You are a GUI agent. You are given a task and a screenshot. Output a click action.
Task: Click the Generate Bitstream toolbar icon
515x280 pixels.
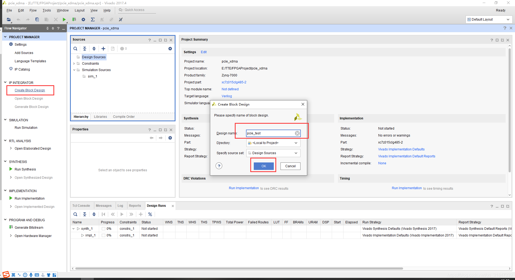(x=74, y=20)
